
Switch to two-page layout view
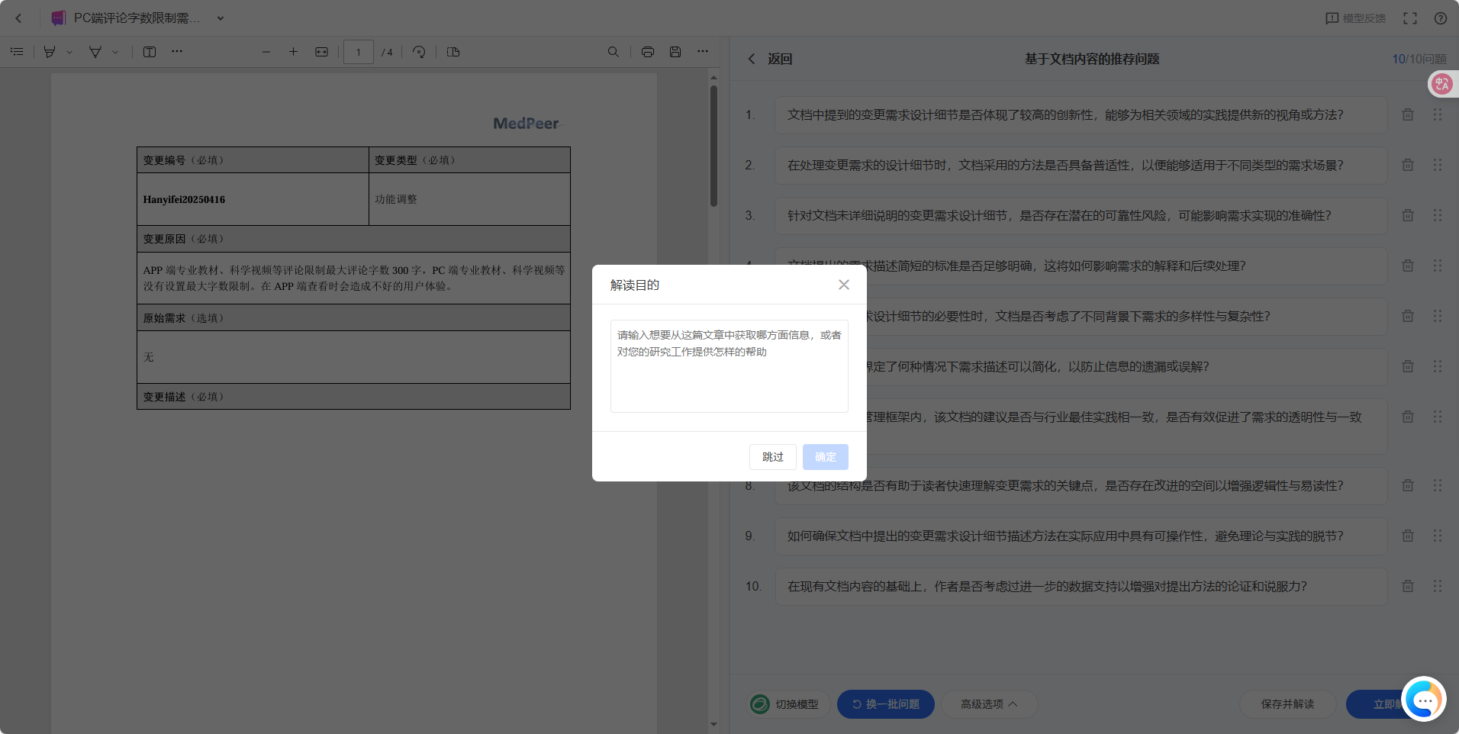(x=453, y=52)
